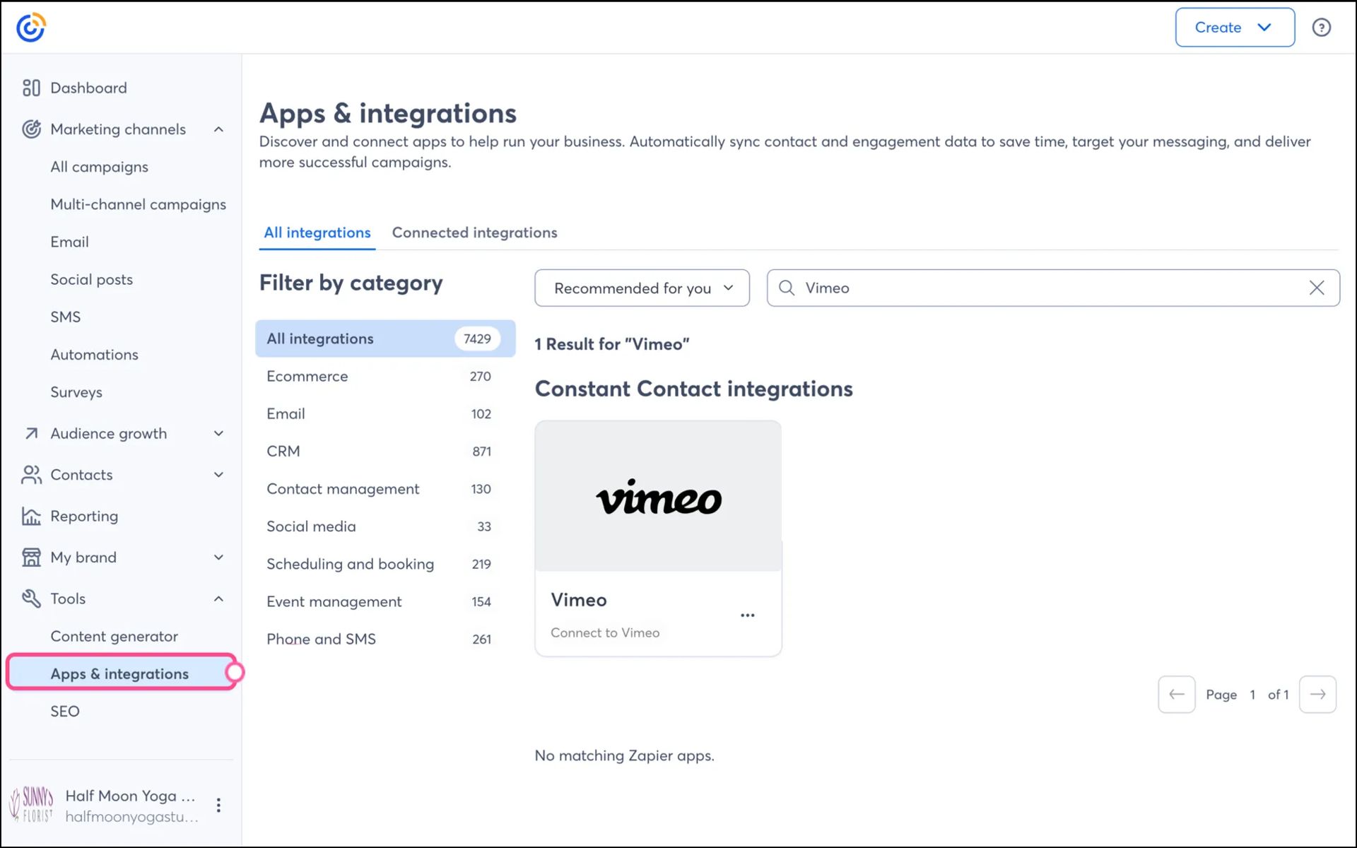Open Multi-channel campaigns

point(138,204)
